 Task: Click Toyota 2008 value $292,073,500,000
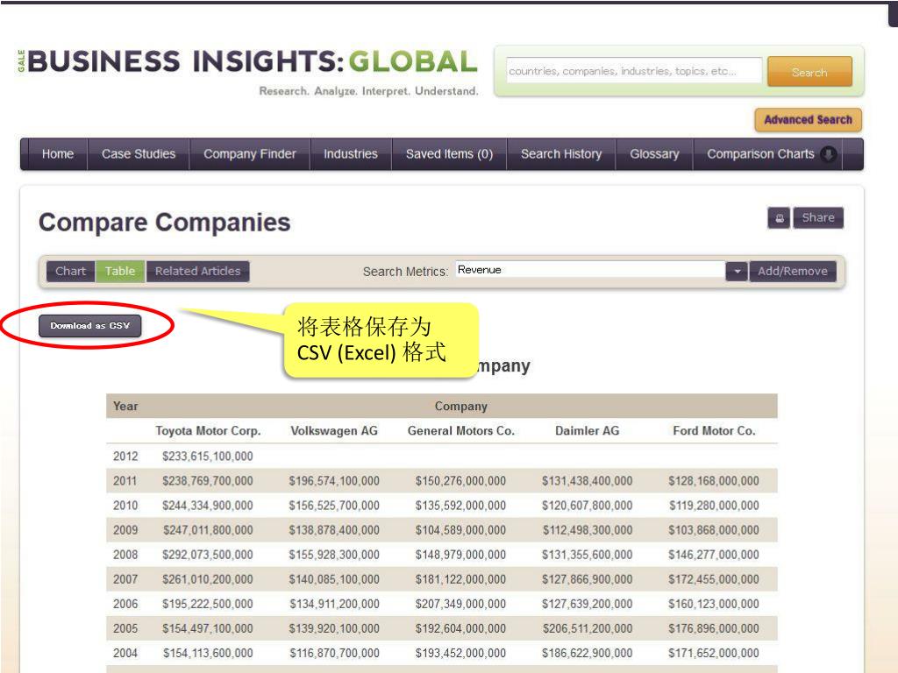(207, 555)
